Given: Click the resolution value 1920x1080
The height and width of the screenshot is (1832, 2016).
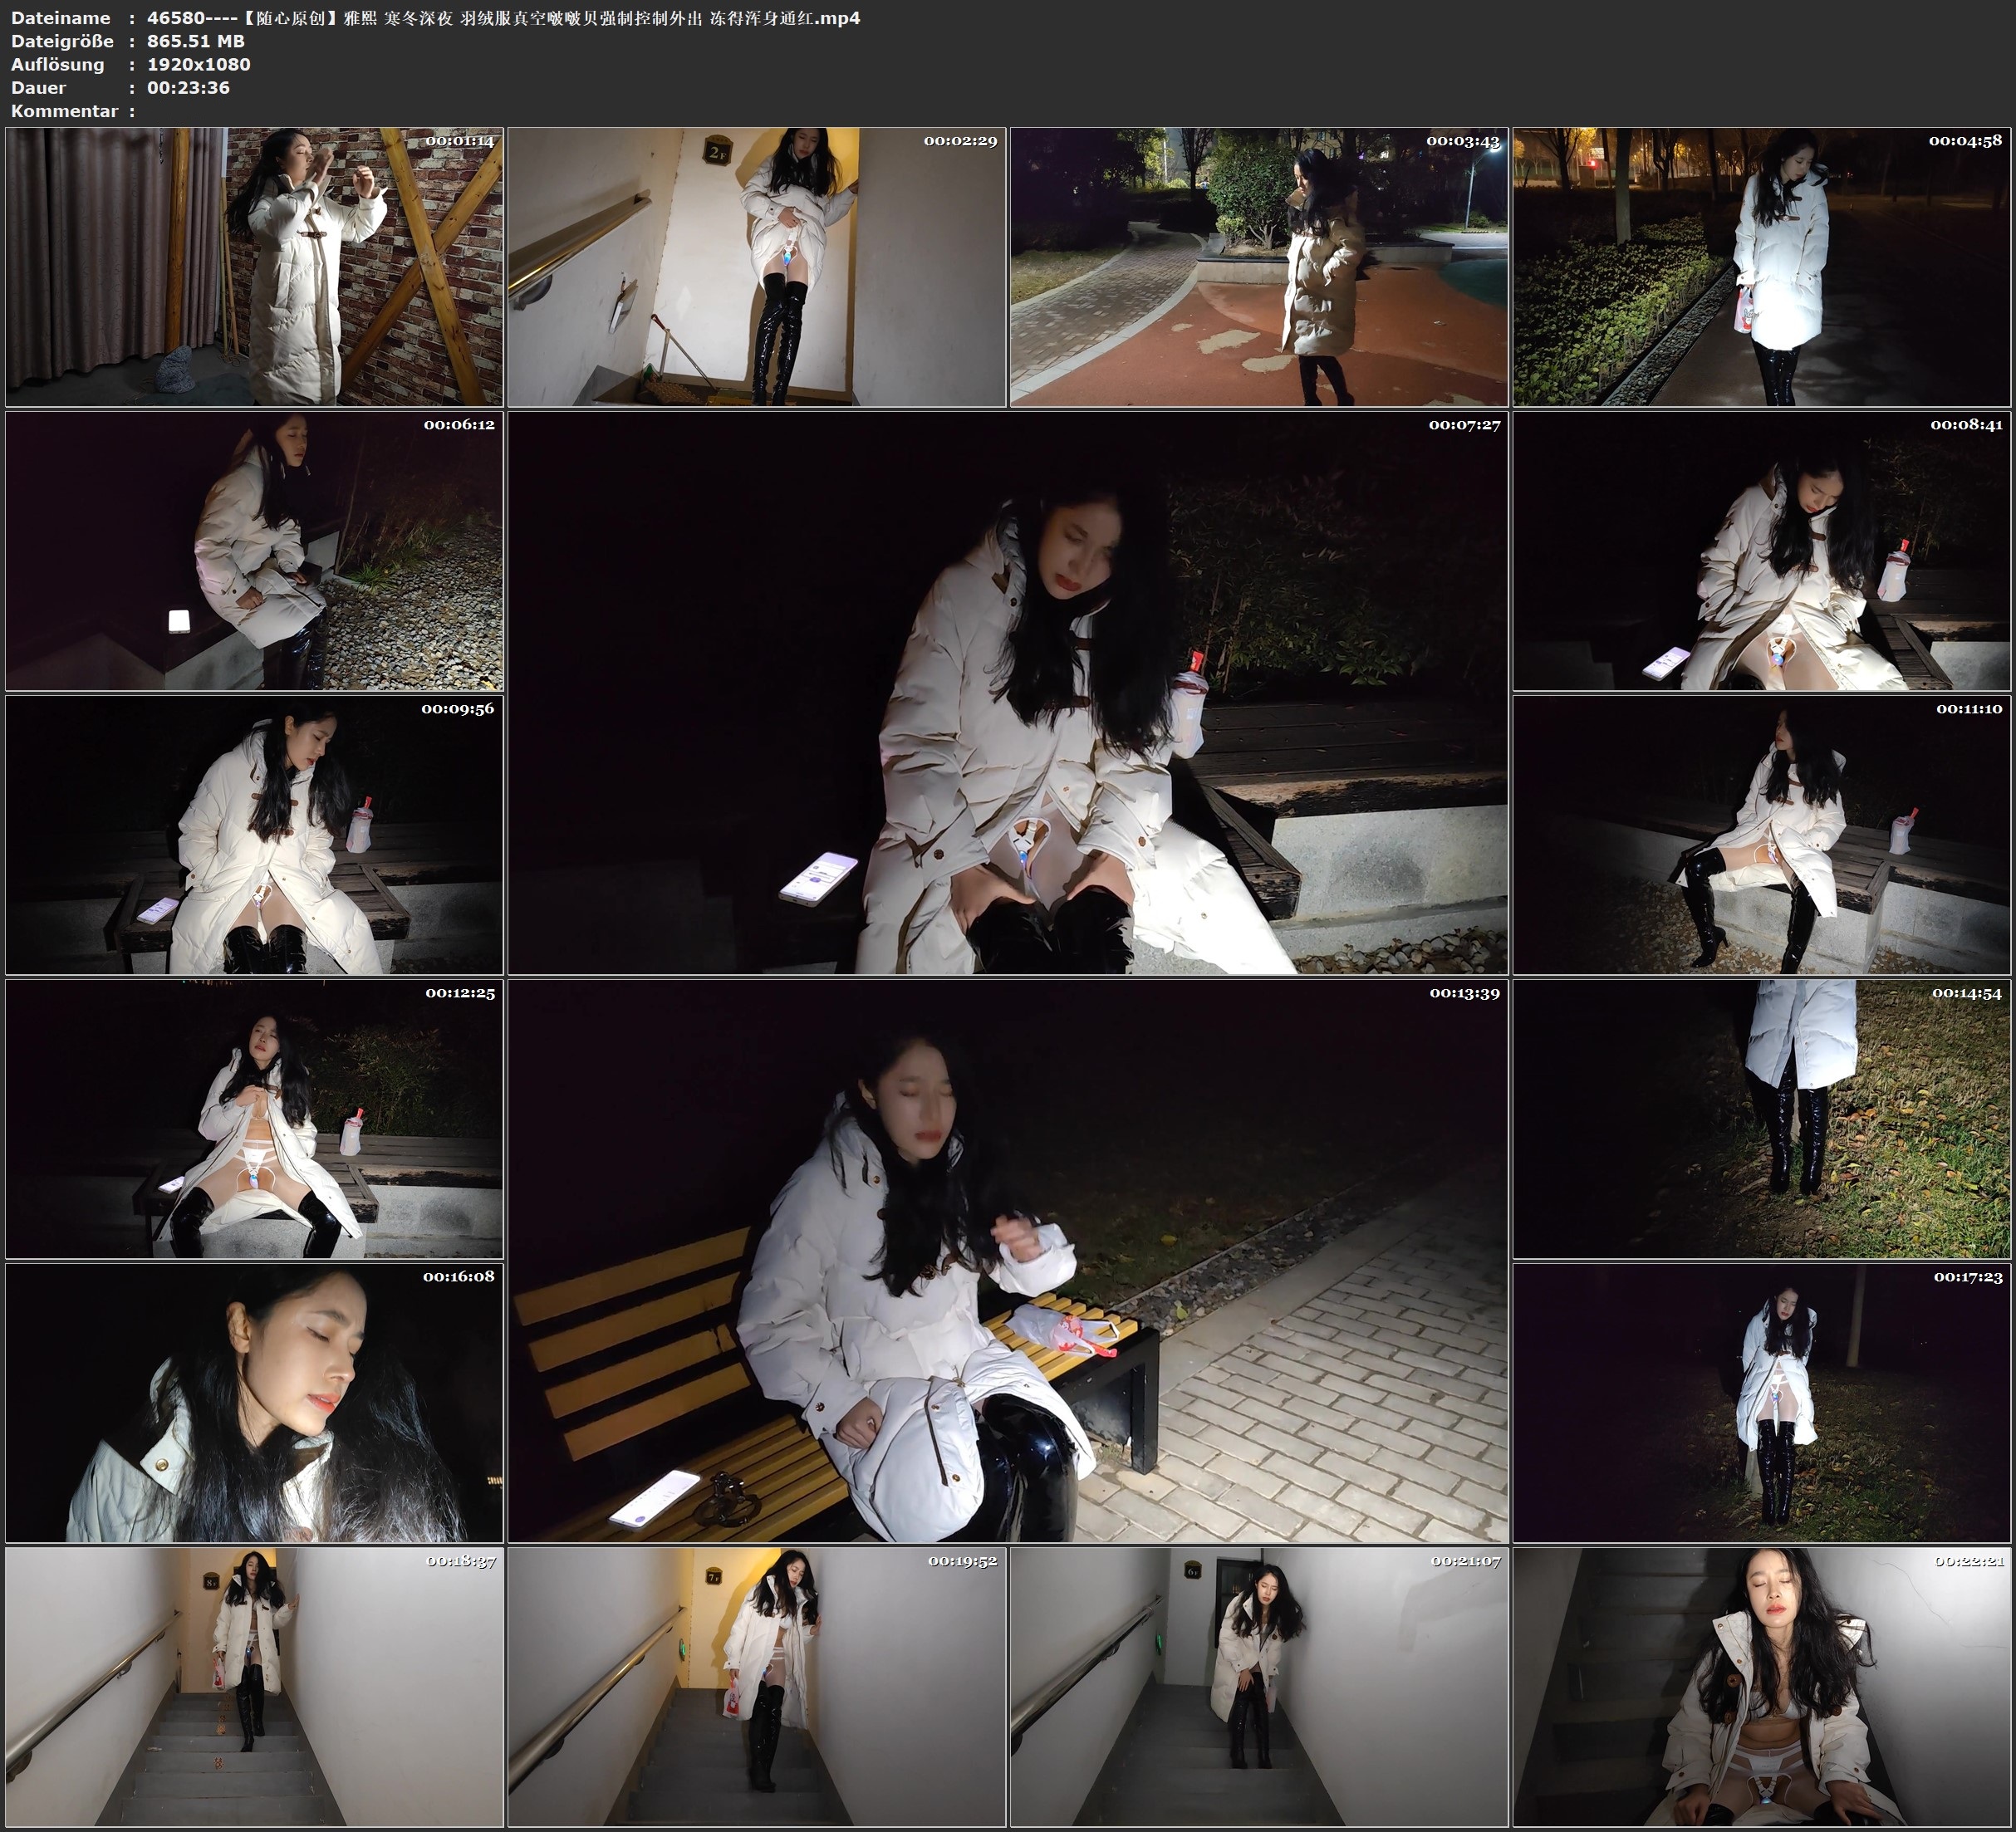Looking at the screenshot, I should coord(198,64).
